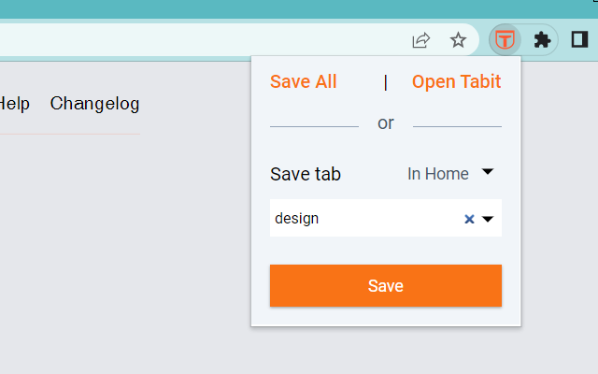Open the In Home location dropdown

pos(438,174)
